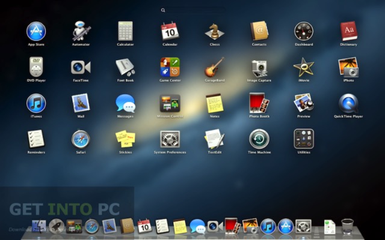This screenshot has width=385, height=240.
Task: Open Reminders in the Launchpad grid
Action: (x=36, y=139)
